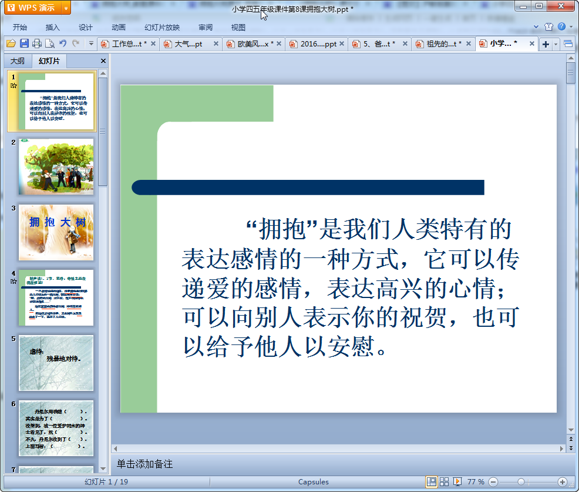Screen dimensions: 579x492
Task: Select slide 6 thumbnail in the pane
Action: [56, 429]
